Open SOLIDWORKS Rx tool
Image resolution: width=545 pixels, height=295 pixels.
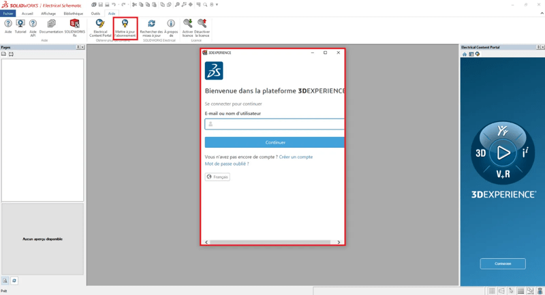(x=75, y=26)
